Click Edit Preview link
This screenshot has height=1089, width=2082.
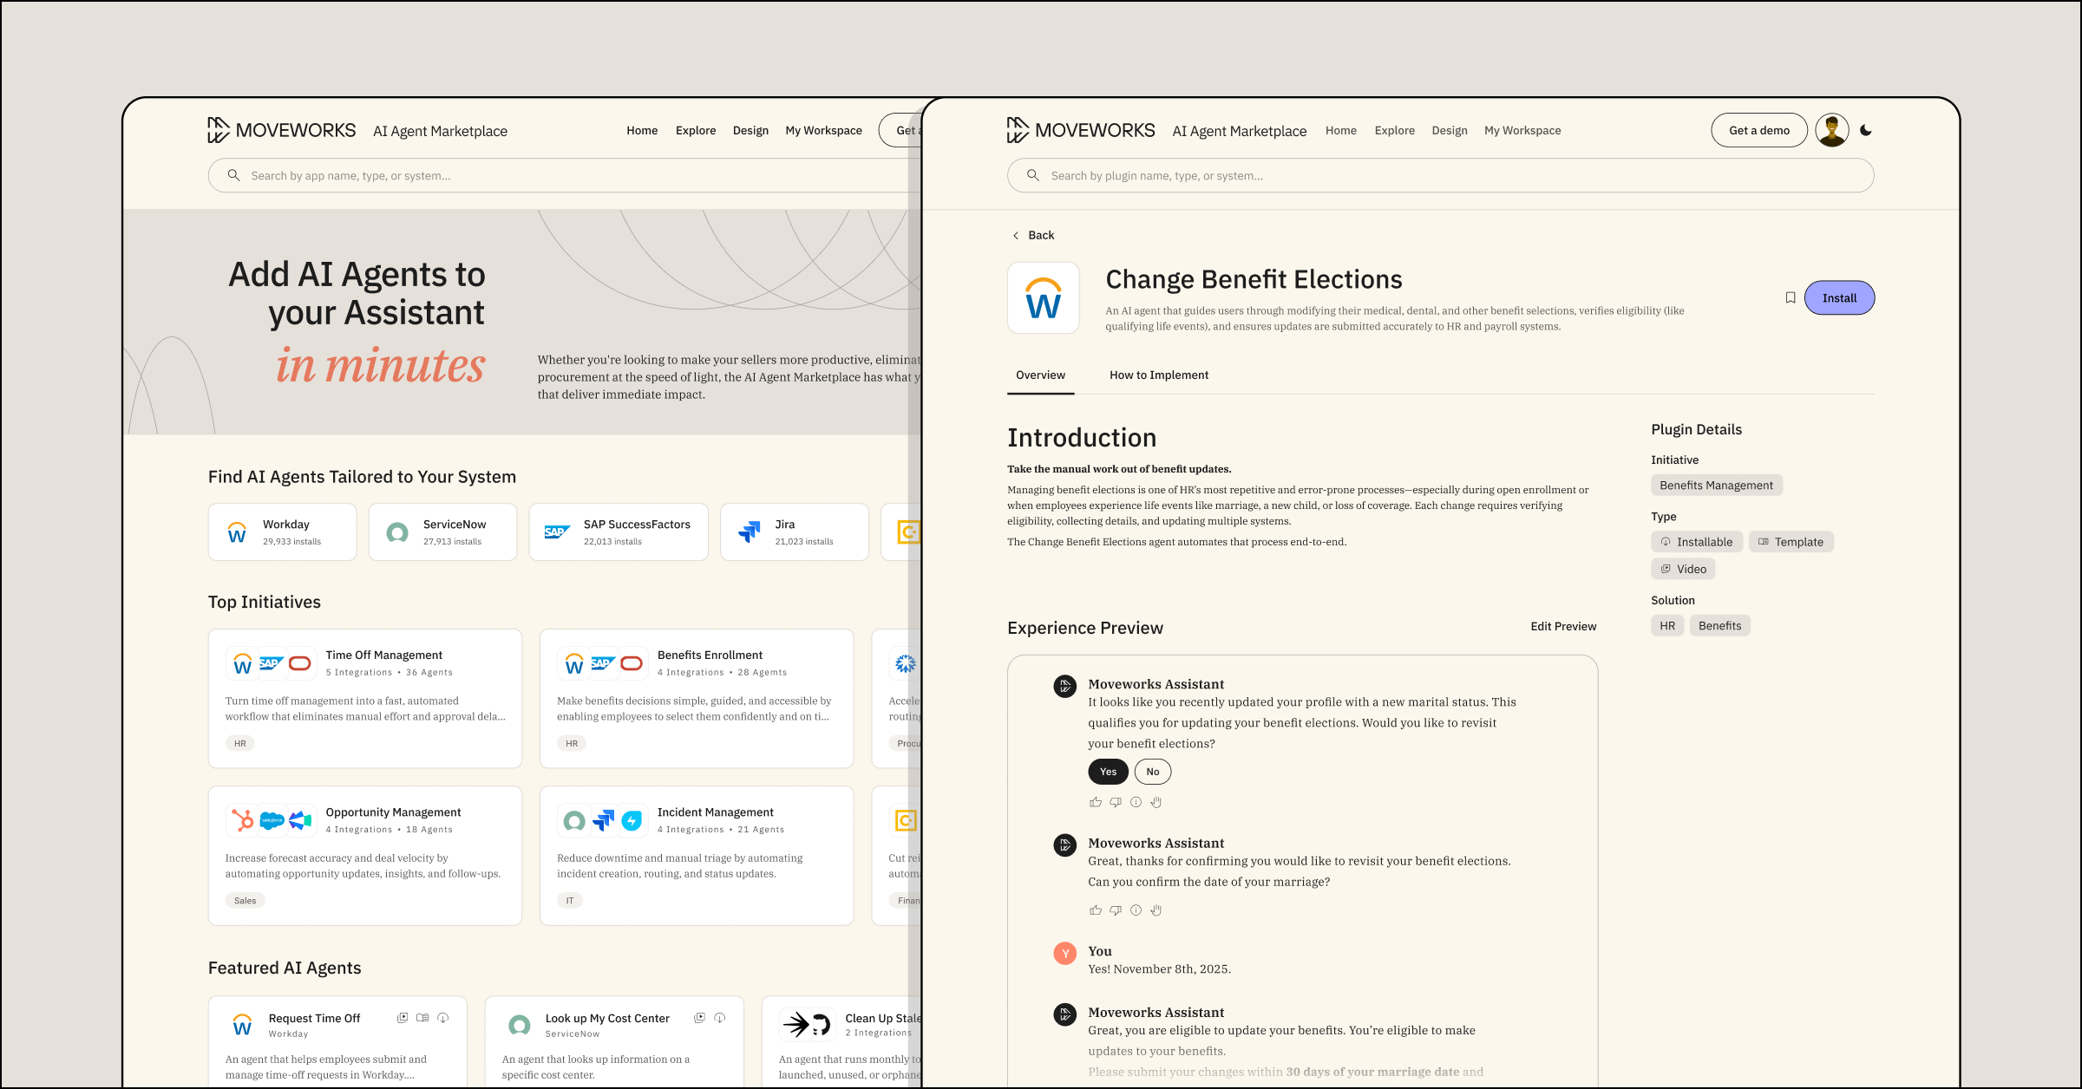(1562, 627)
